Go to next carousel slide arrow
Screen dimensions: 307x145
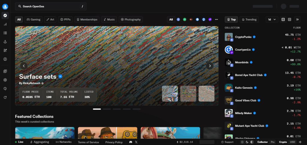pyautogui.click(x=210, y=66)
